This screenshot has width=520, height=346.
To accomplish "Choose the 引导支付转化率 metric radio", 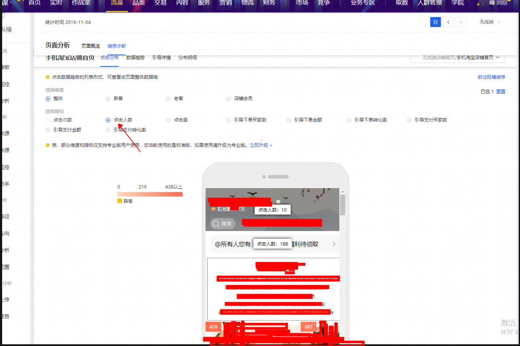I will coord(108,130).
